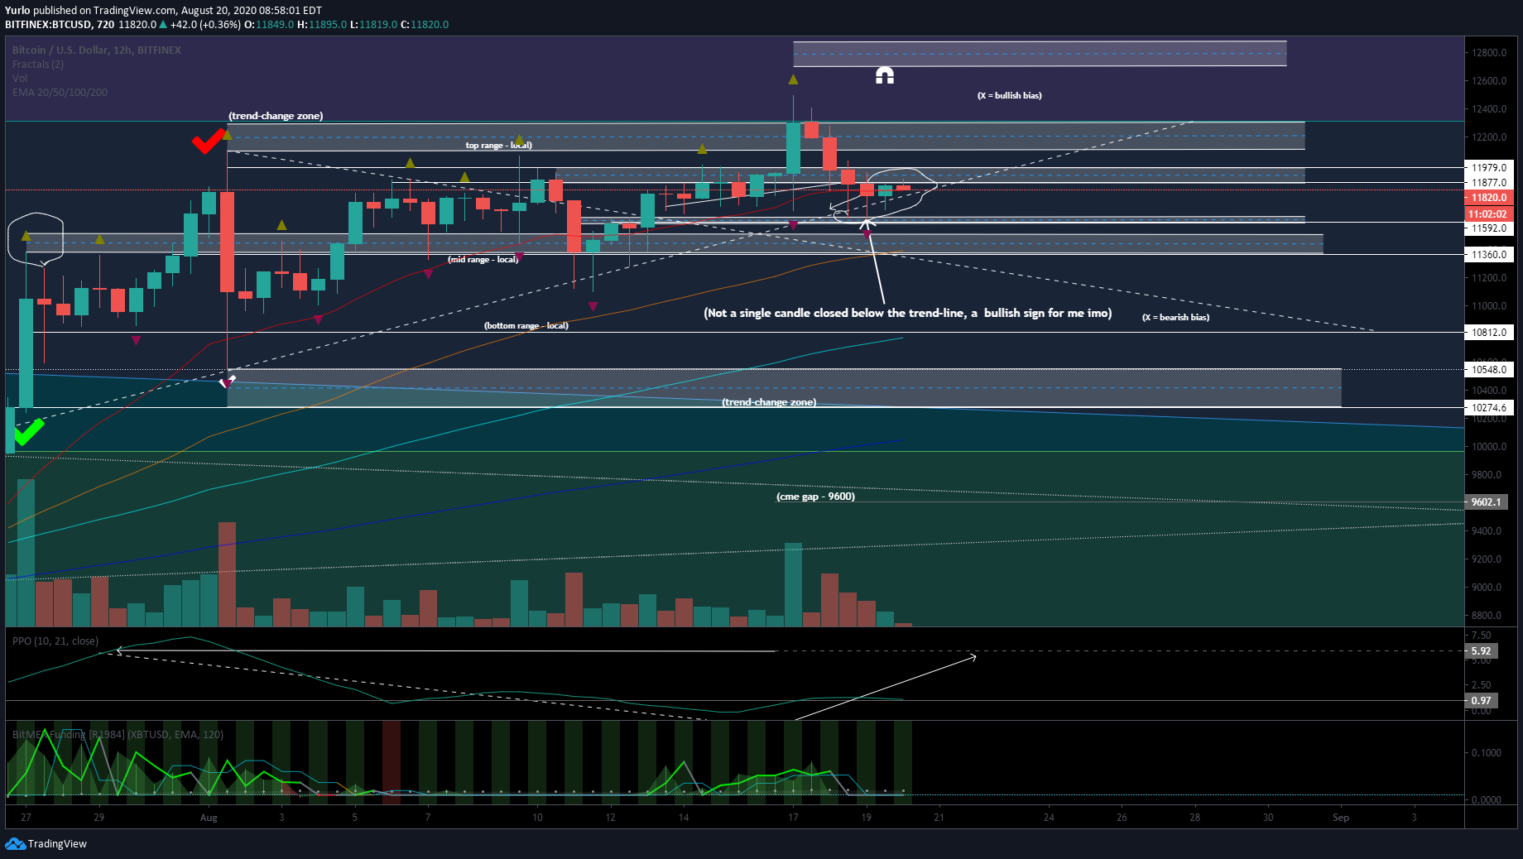Click the EMA 20/50/100/200 indicator legend
The width and height of the screenshot is (1523, 859).
point(60,92)
